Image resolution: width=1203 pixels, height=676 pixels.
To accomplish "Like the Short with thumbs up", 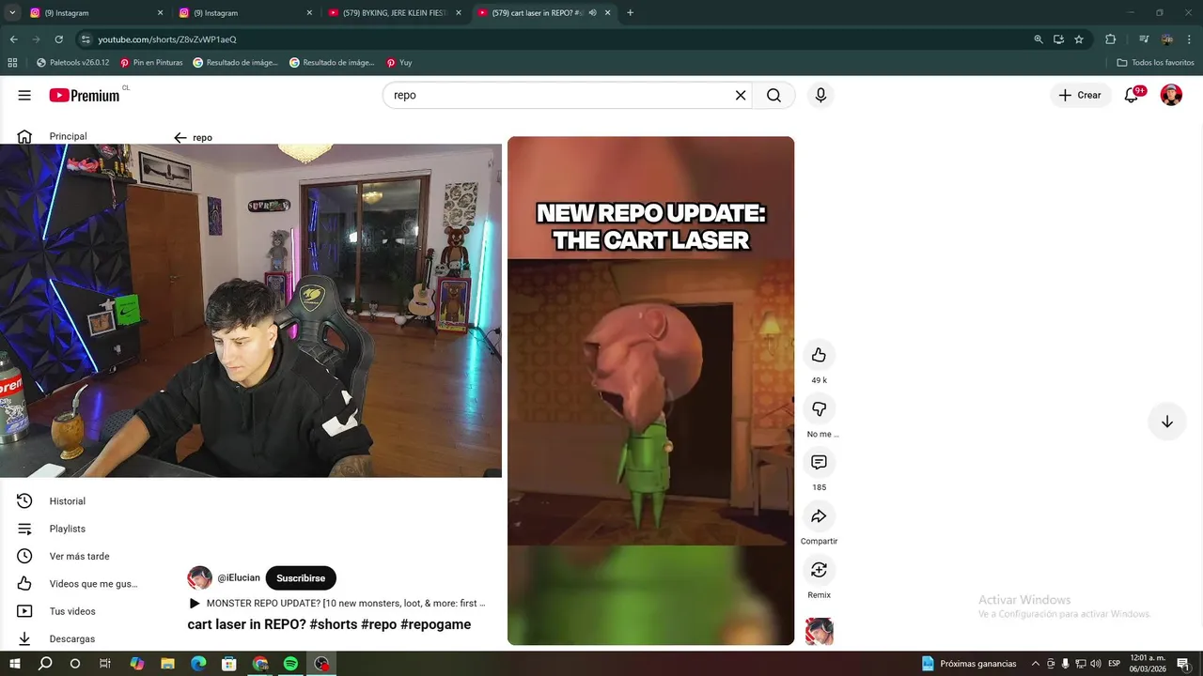I will pos(819,355).
